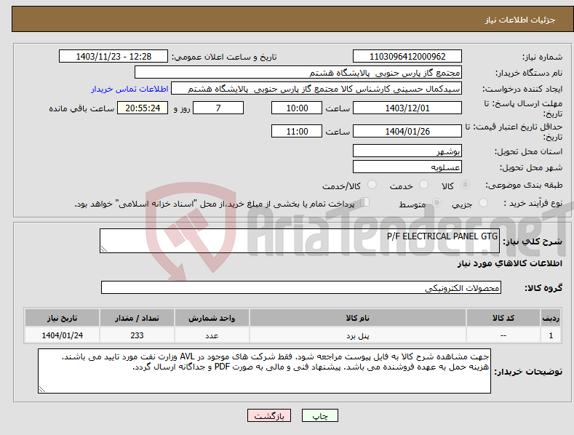Click the price validity time 11:00
The image size is (574, 435).
(297, 131)
